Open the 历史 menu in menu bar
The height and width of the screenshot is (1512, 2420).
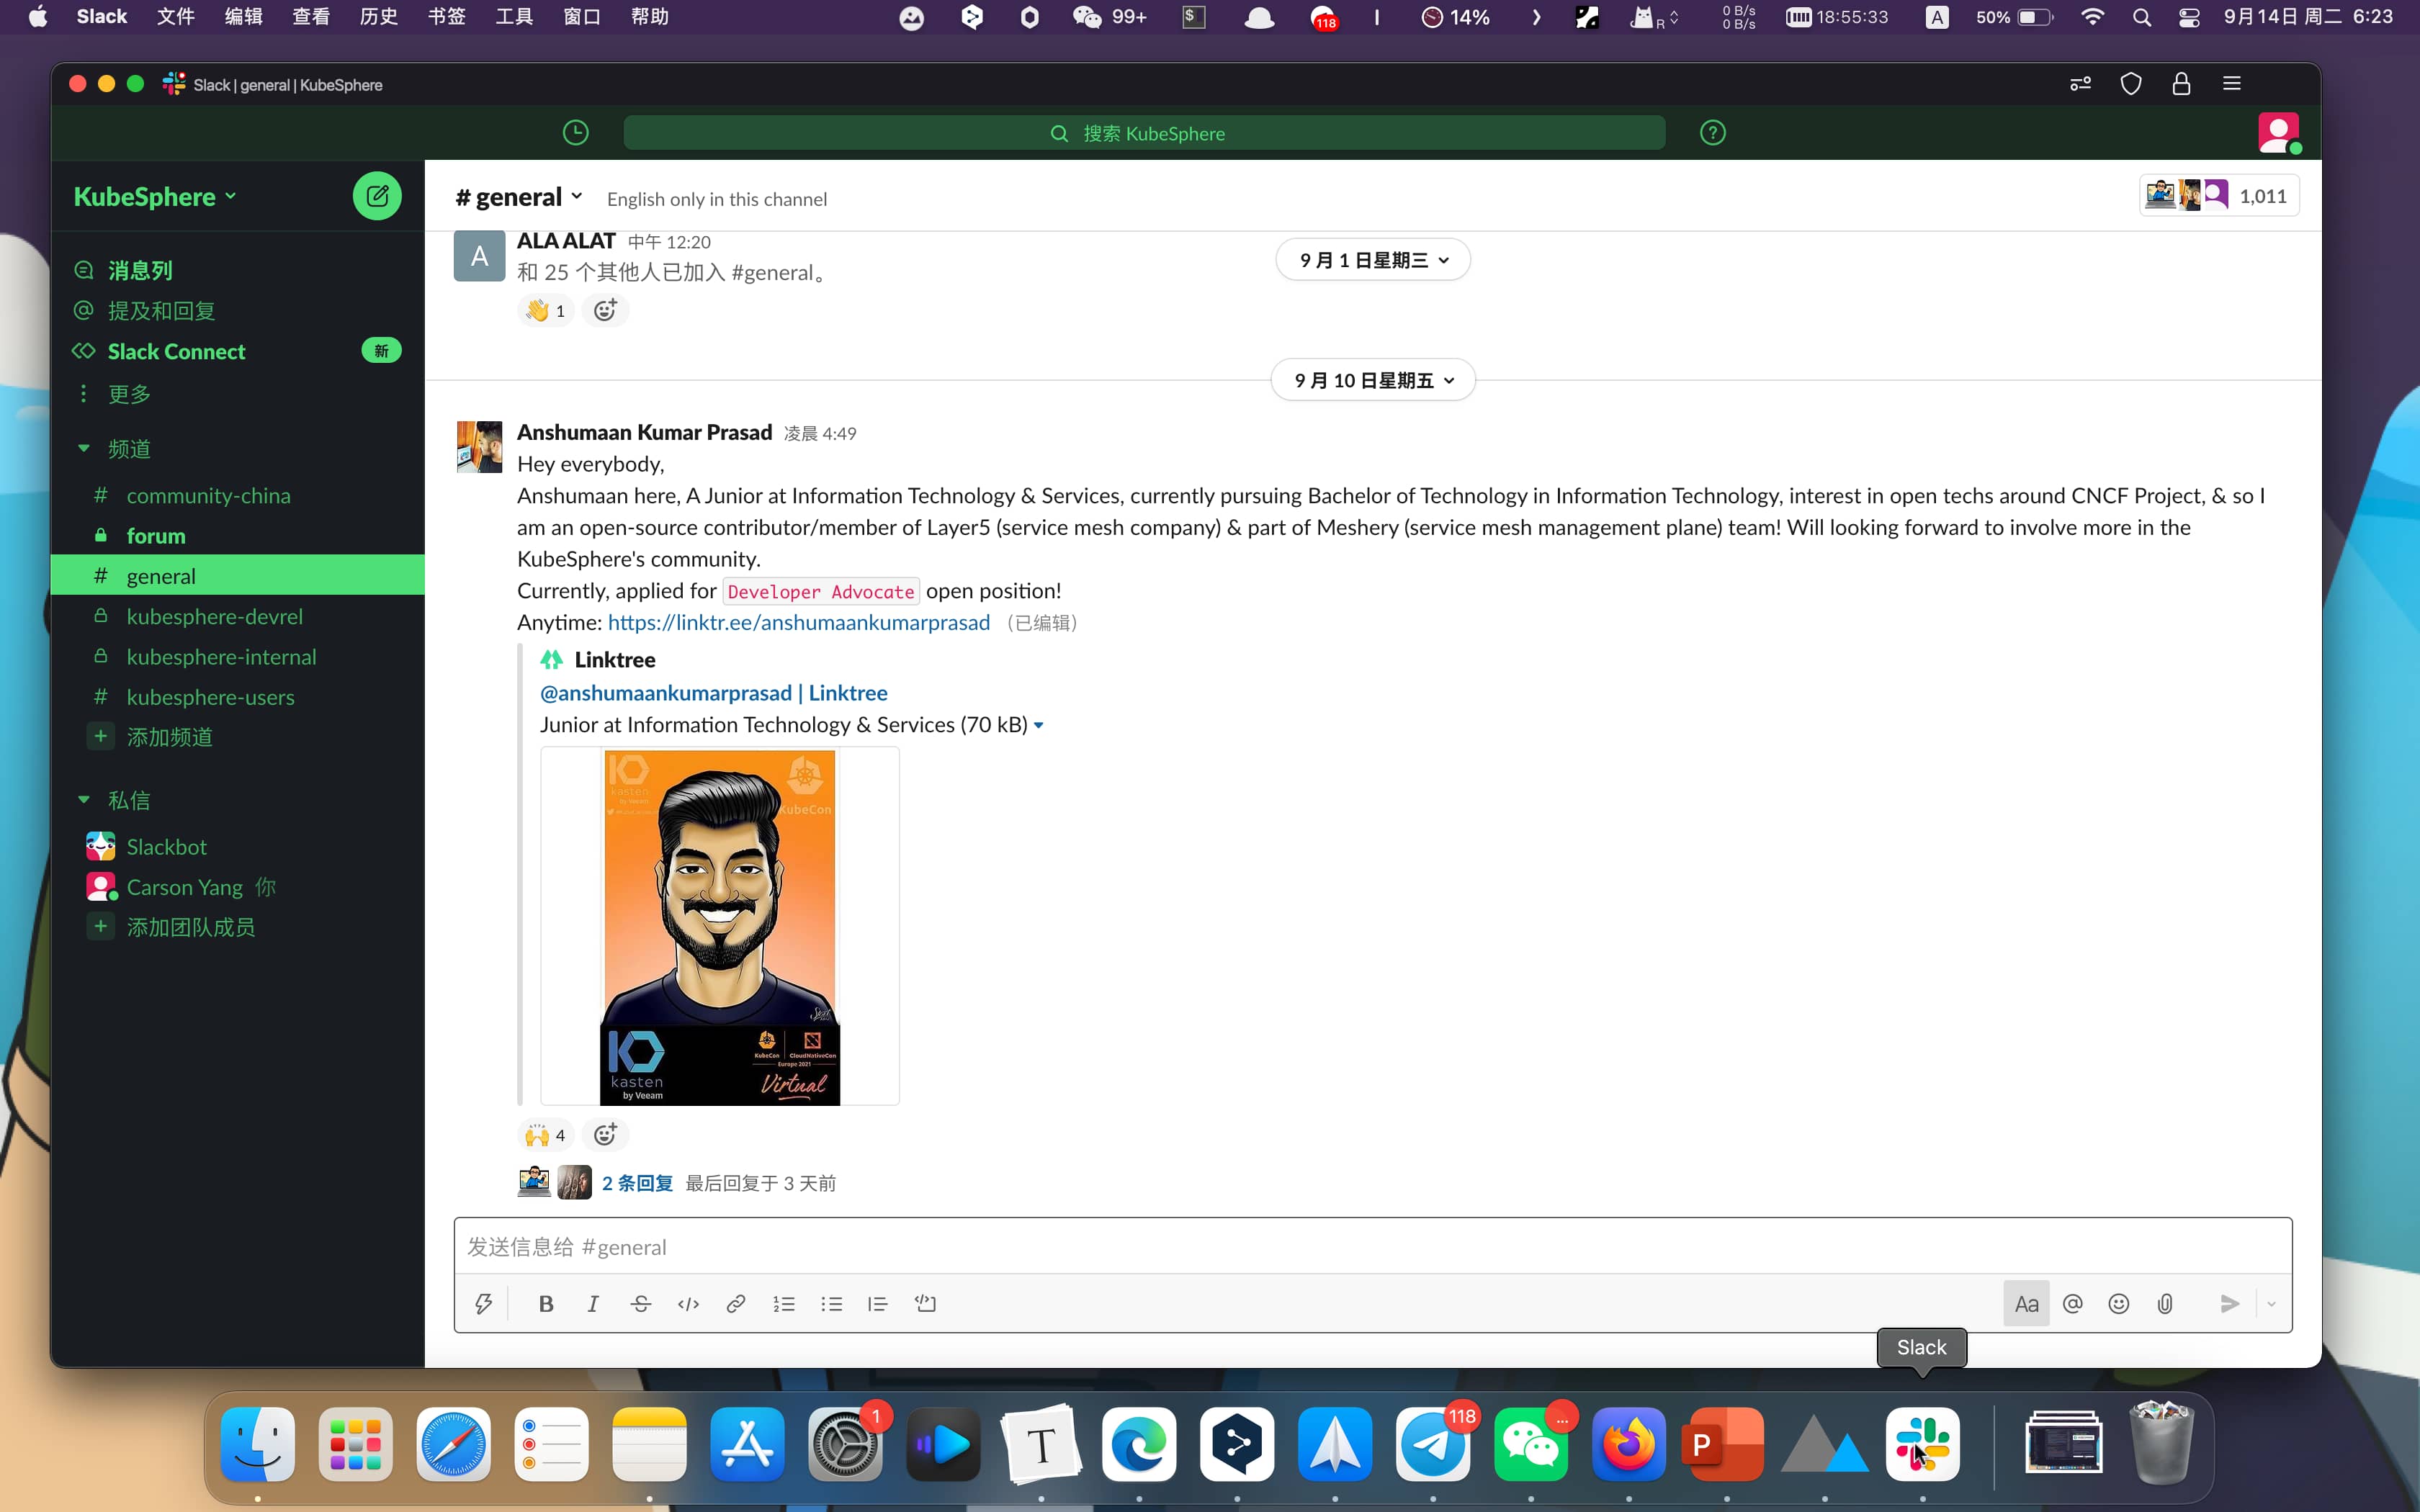(378, 17)
